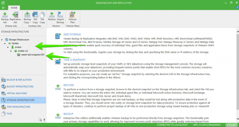Click the Storage Infrastructure globe icon in tree
Image resolution: width=239 pixels, height=127 pixels.
pos(6,39)
